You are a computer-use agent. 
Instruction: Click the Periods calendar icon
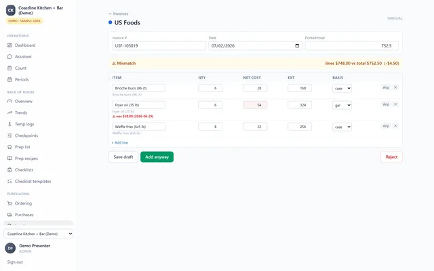pos(9,79)
